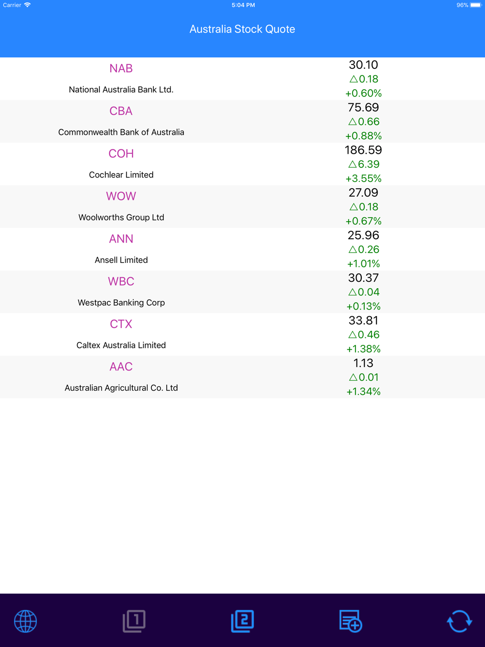Tap the 186.59 price for COH
The width and height of the screenshot is (485, 647).
363,150
